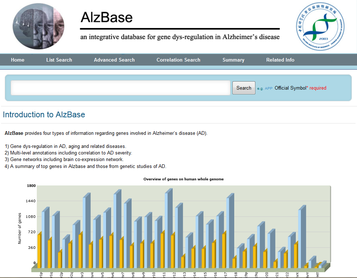
Task: Click the Number of genes axis label
Action: [20, 228]
